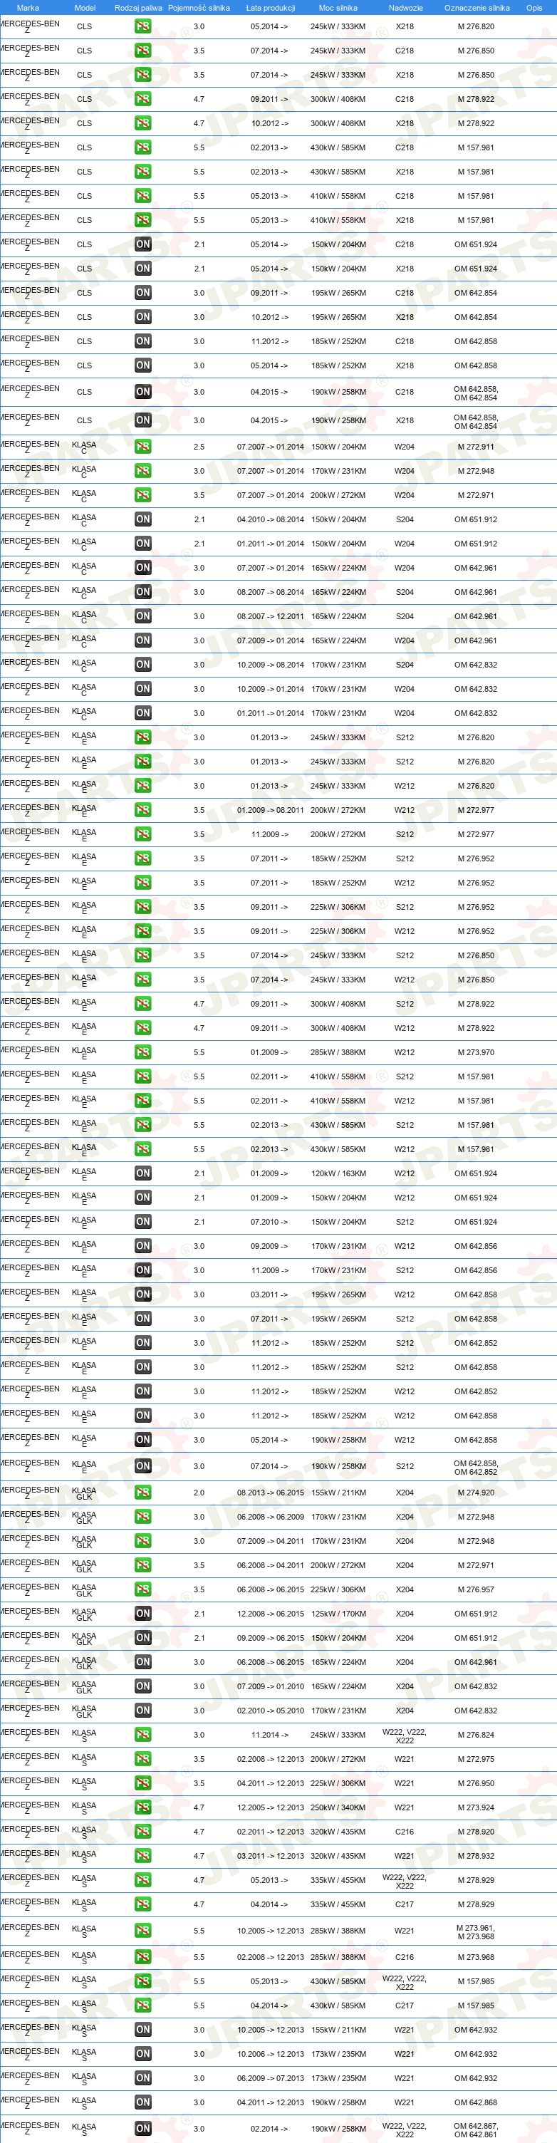
Task: Click the petrol icon in the GLK M 274.920 row
Action: point(143,1493)
